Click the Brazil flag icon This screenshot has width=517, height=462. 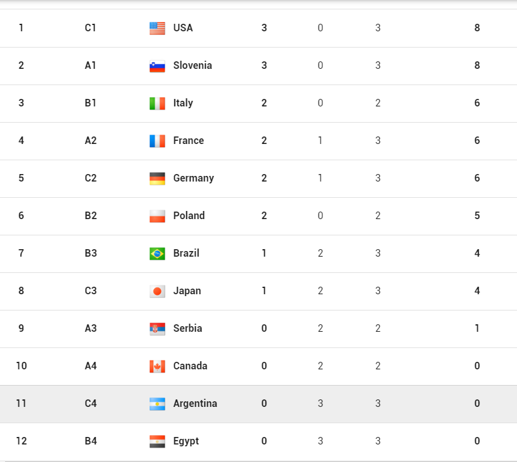(157, 254)
